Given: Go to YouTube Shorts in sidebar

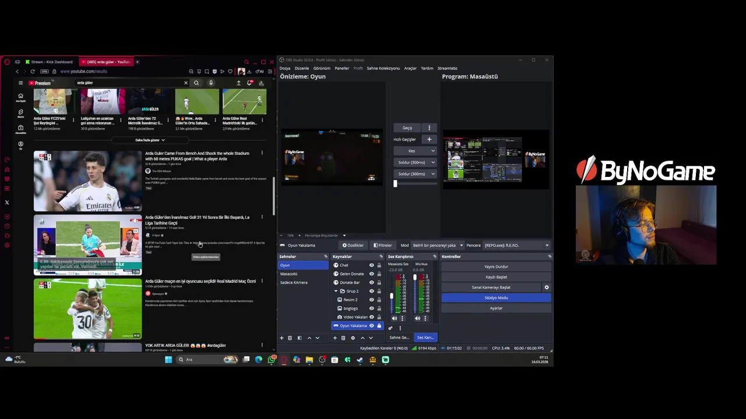Looking at the screenshot, I should (x=20, y=113).
